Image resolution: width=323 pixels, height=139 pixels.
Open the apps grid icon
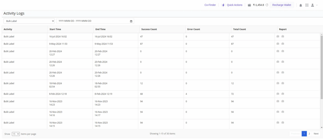(307, 5)
